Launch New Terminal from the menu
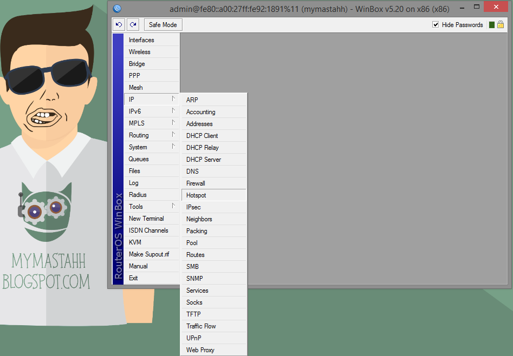 152,219
